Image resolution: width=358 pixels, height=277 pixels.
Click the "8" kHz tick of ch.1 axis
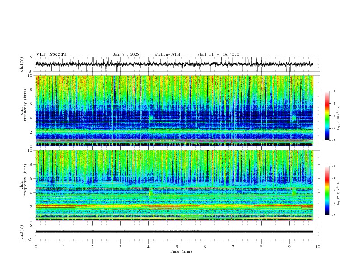coord(32,90)
